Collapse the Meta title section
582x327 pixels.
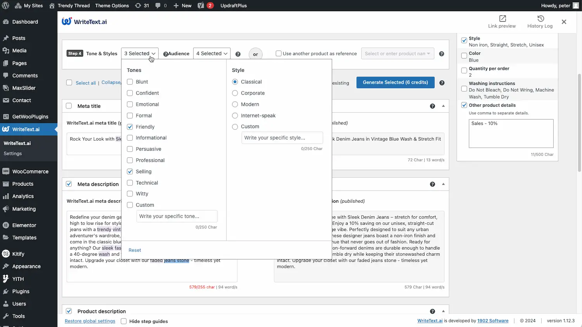443,106
